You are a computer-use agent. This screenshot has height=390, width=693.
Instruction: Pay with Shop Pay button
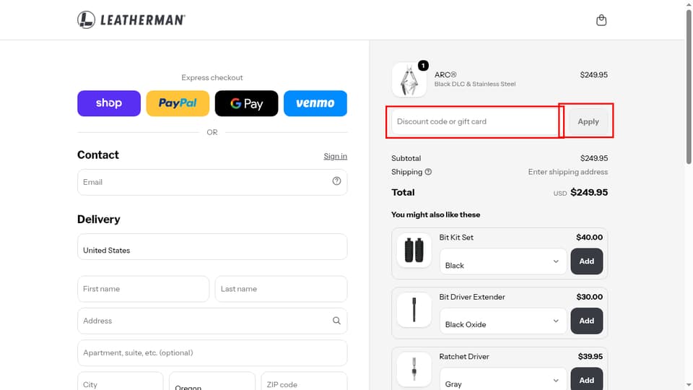pyautogui.click(x=109, y=103)
